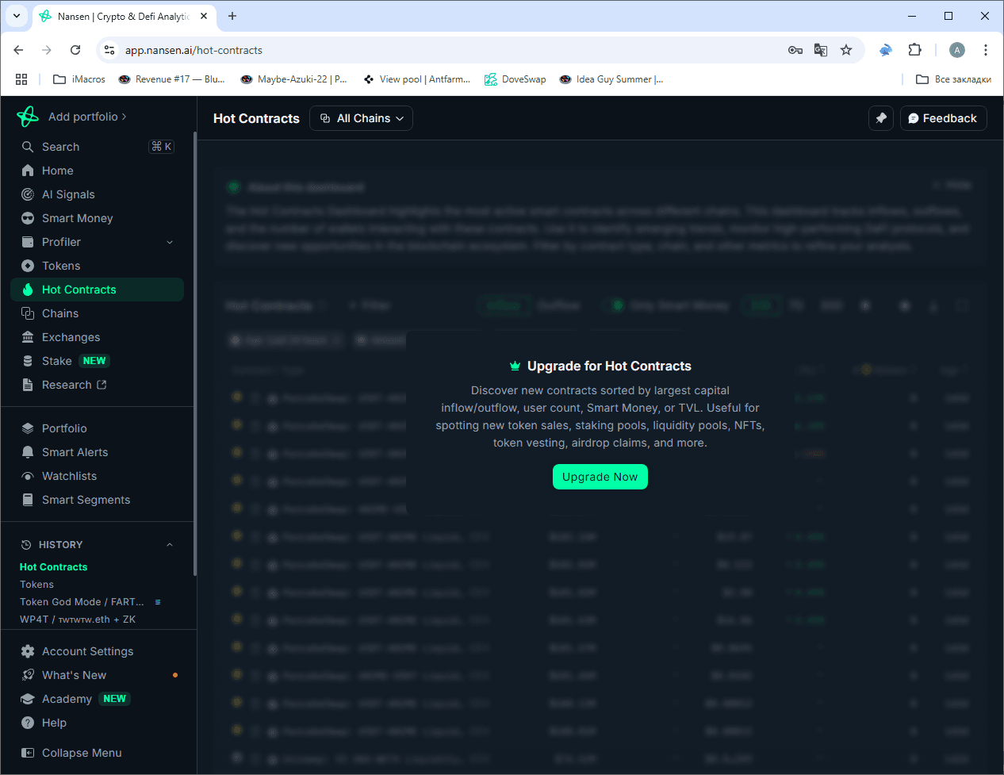Open the browser tab search dropdown
This screenshot has height=775, width=1004.
coord(17,16)
